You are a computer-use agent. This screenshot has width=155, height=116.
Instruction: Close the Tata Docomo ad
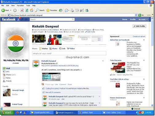[144, 60]
